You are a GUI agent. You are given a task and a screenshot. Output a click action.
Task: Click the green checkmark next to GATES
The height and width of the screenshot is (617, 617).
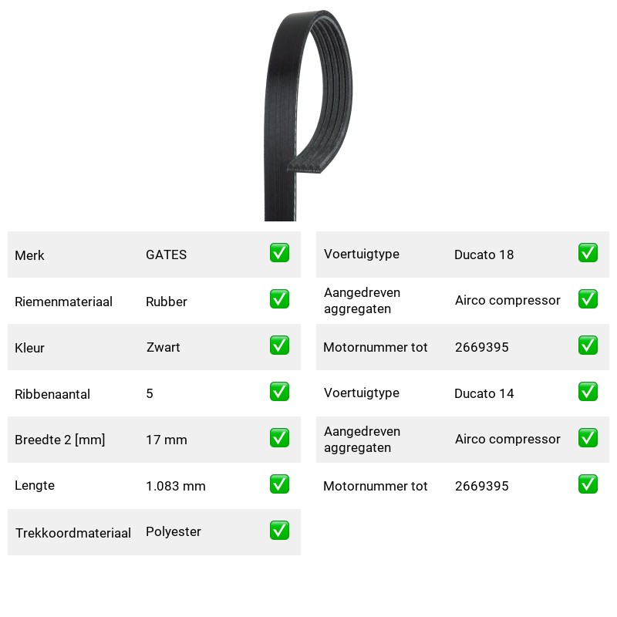tap(279, 253)
